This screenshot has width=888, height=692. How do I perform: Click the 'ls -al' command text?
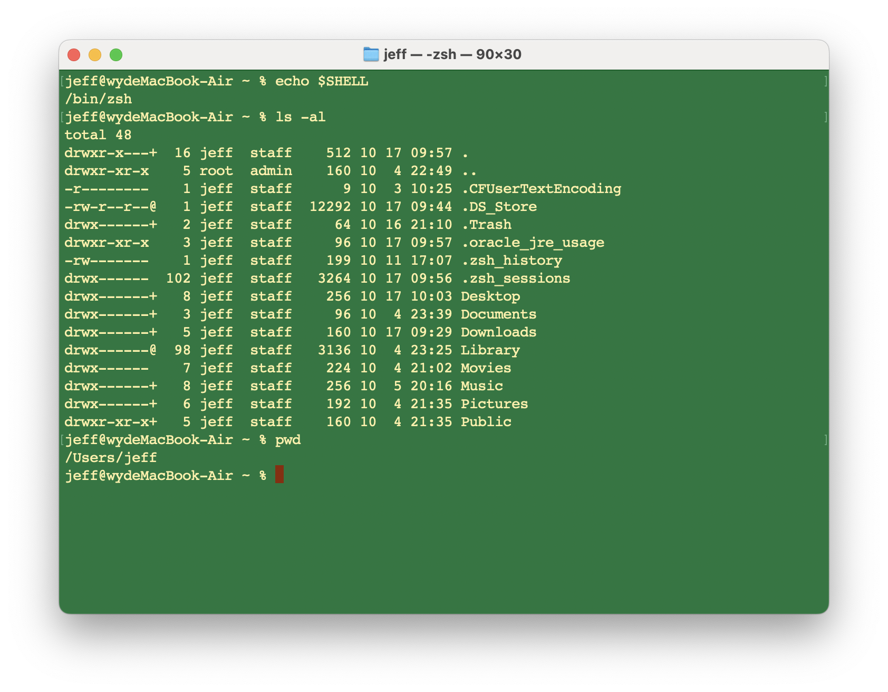tap(301, 117)
